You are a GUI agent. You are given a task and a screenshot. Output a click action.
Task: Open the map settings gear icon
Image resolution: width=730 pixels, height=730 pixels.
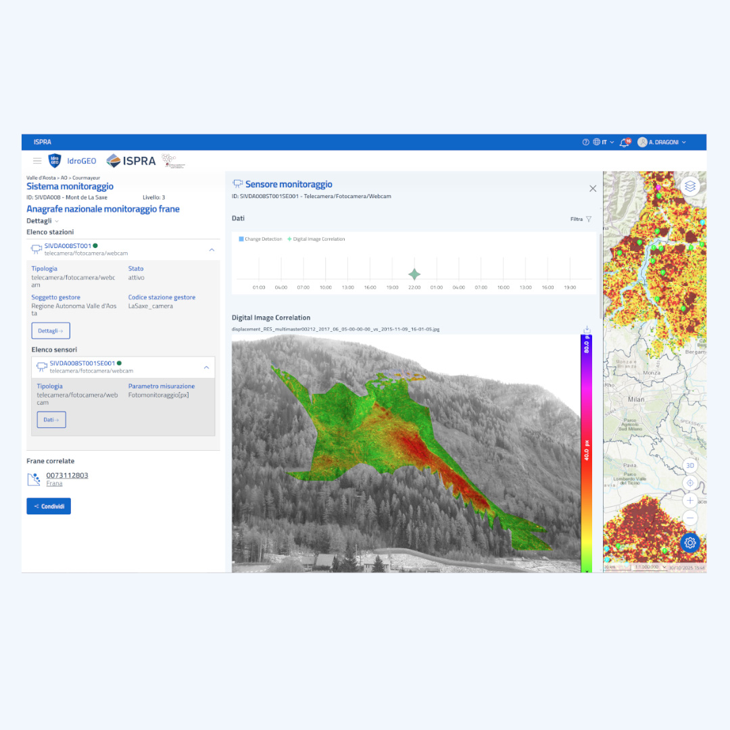689,542
